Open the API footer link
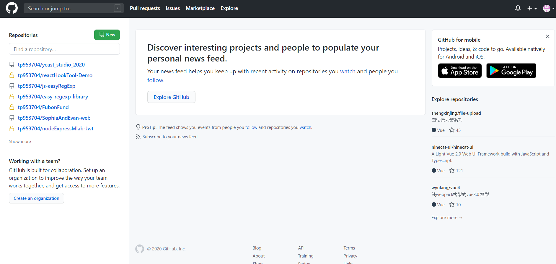Image resolution: width=556 pixels, height=264 pixels. pyautogui.click(x=301, y=248)
